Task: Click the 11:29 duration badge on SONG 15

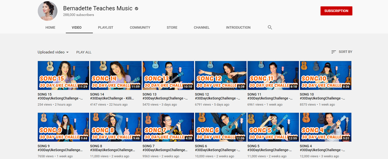Action: (x=83, y=87)
